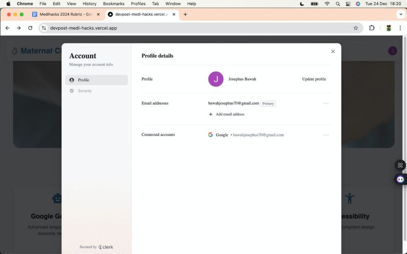The width and height of the screenshot is (407, 254).
Task: Close the Medihacks 2024 Rubric tab
Action: pyautogui.click(x=98, y=15)
